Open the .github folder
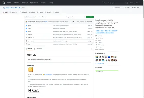 (29, 25)
